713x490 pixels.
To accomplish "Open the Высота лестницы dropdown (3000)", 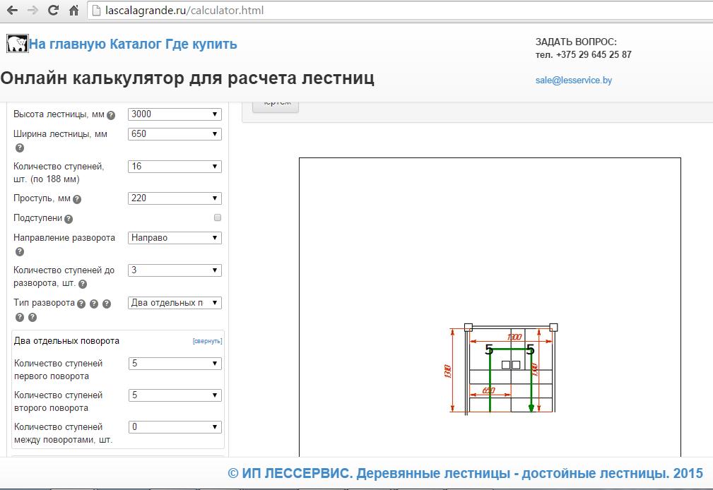I will [175, 114].
